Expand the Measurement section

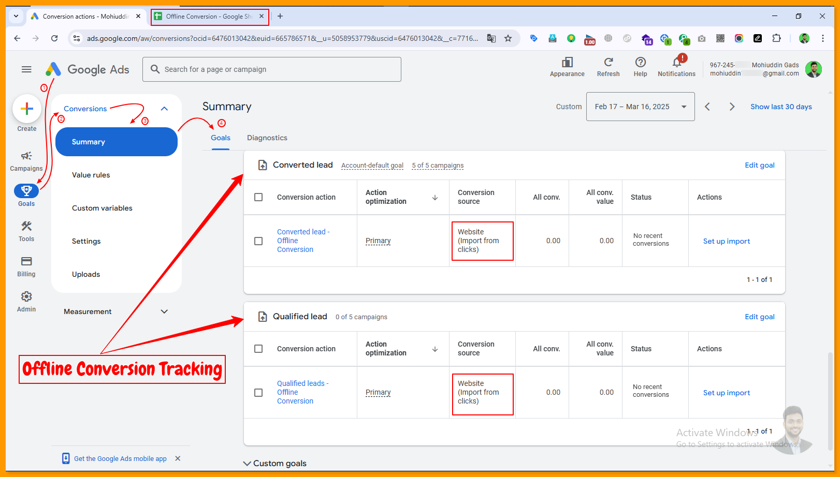coord(164,311)
